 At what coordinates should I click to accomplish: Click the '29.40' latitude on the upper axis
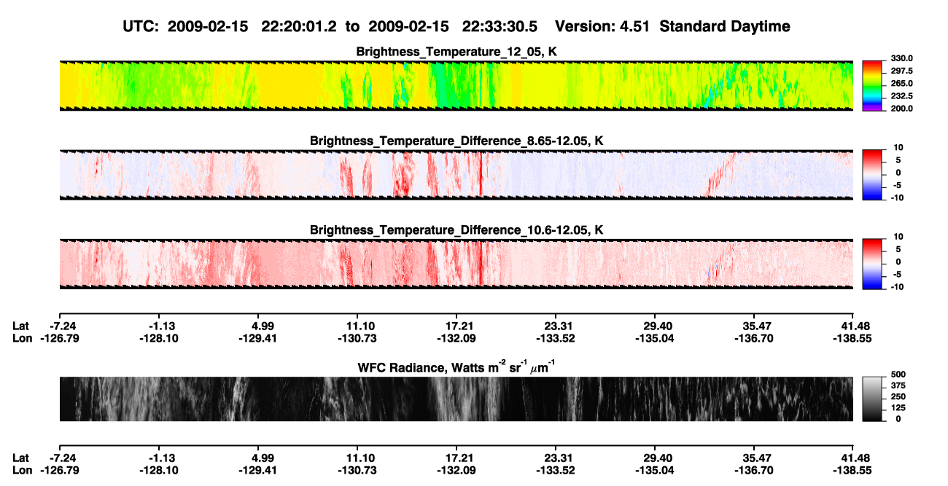point(654,326)
